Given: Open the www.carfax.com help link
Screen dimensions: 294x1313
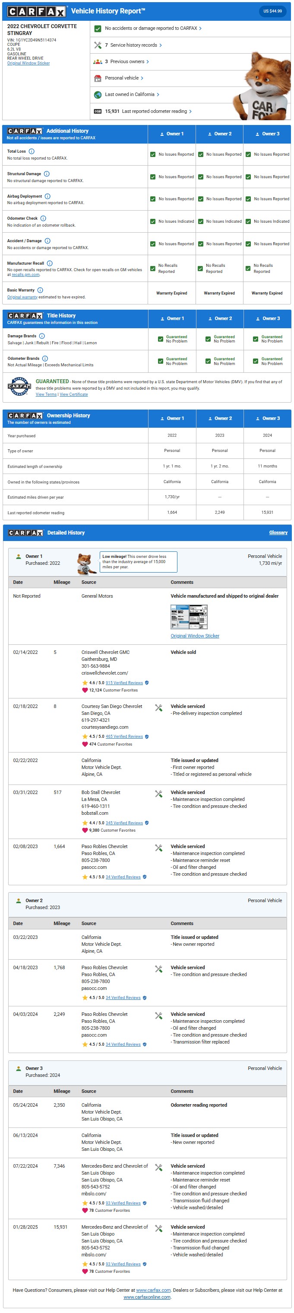Looking at the screenshot, I should click(153, 1291).
